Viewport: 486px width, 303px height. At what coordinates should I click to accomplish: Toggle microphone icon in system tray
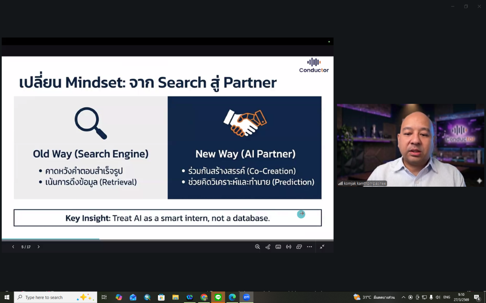point(431,297)
